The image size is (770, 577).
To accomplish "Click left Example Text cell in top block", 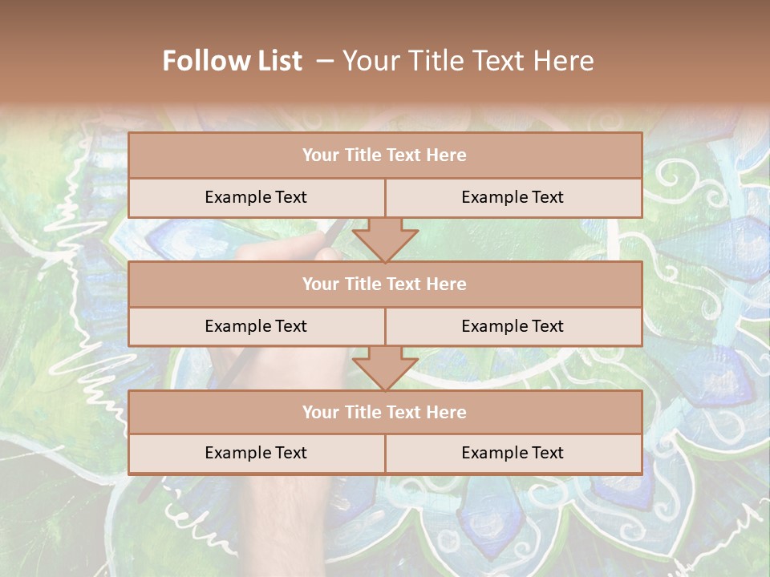I will 256,198.
